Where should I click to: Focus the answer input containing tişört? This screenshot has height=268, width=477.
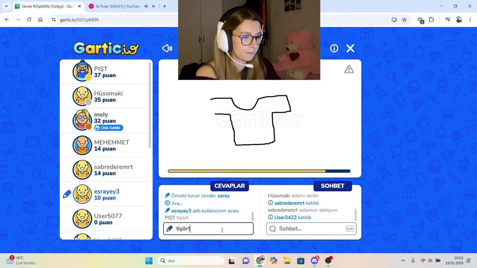(x=208, y=229)
